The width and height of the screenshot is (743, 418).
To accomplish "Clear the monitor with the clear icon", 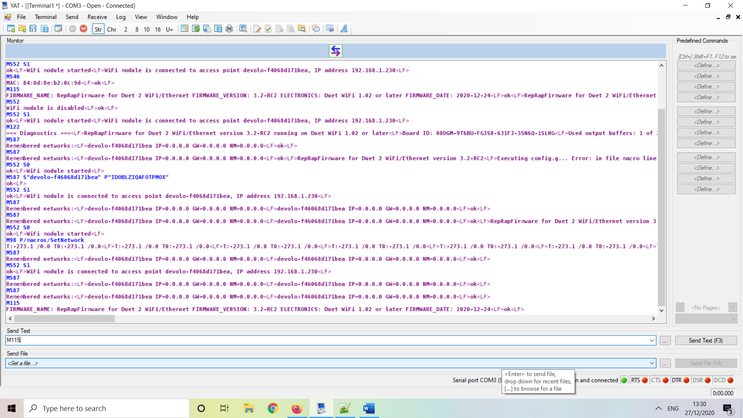I will 185,29.
